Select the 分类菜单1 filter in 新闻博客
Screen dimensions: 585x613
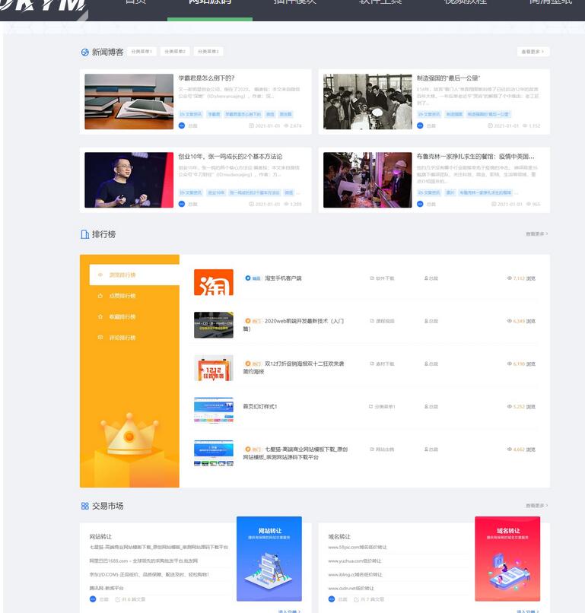pos(141,52)
